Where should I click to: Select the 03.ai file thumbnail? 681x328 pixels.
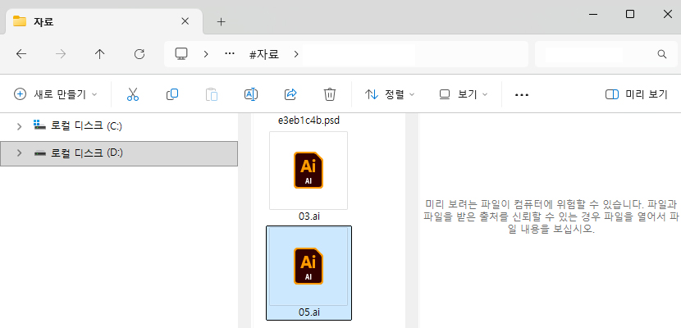pyautogui.click(x=309, y=171)
